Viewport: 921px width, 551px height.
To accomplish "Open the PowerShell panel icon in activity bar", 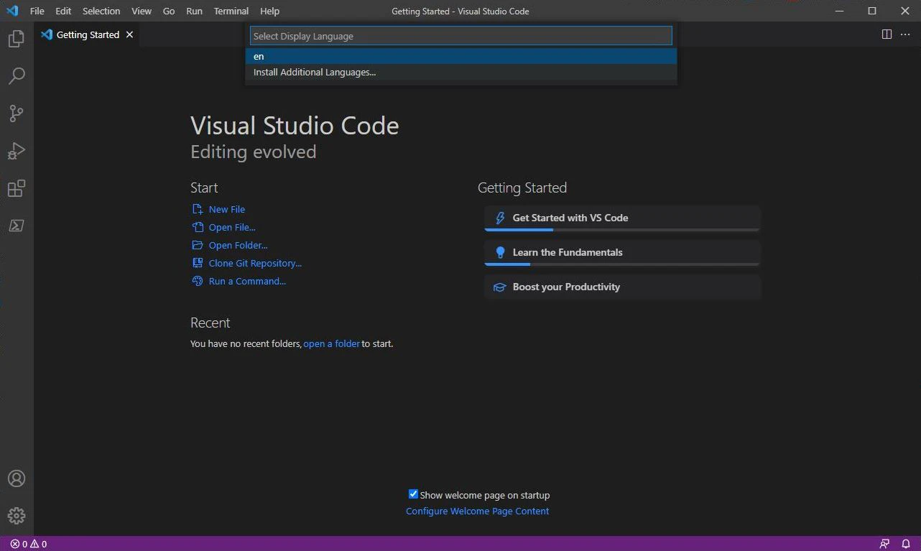I will (16, 226).
